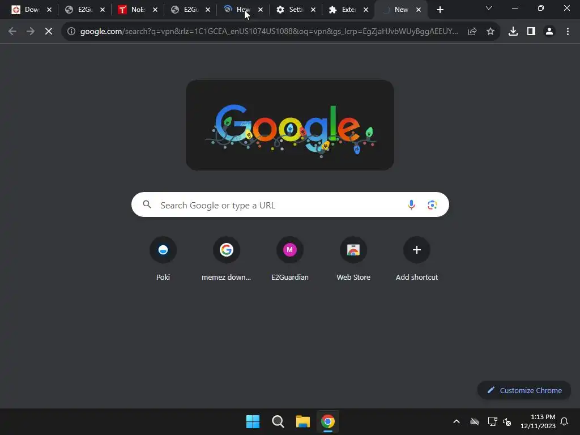Open the profile avatar menu

coord(549,32)
